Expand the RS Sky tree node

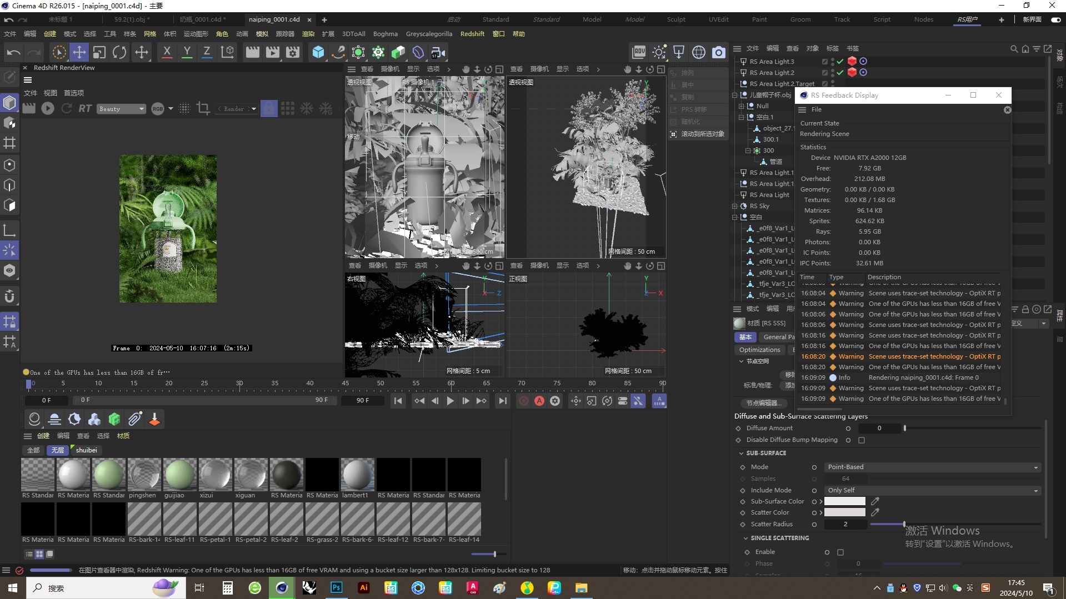735,206
